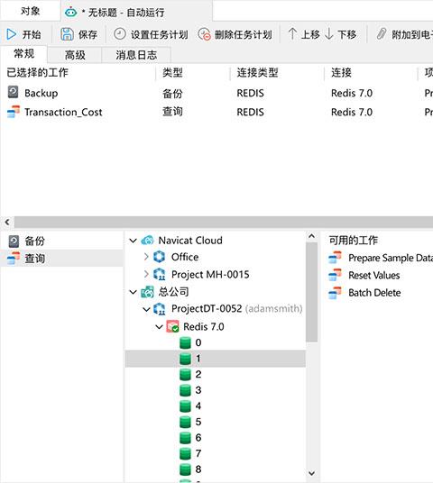This screenshot has width=433, height=483.
Task: Expand the Office project node
Action: click(x=146, y=257)
